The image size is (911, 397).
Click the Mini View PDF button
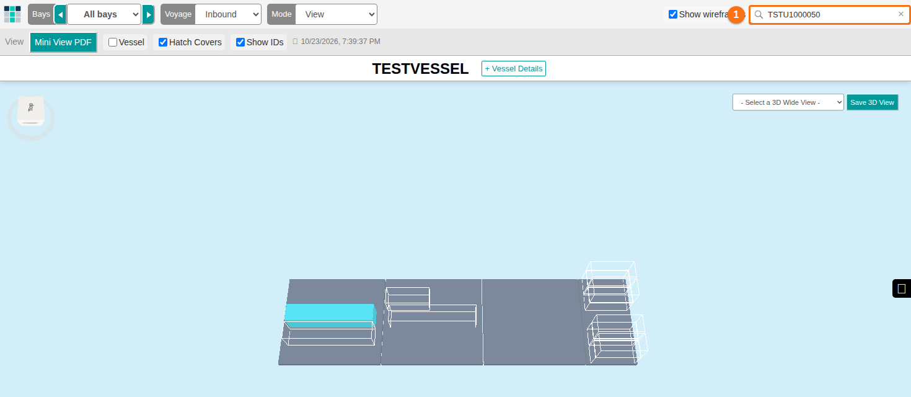click(x=63, y=42)
